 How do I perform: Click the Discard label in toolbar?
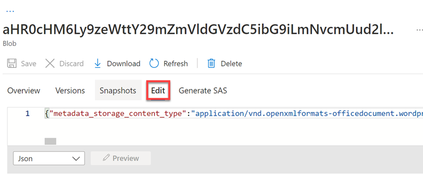tap(71, 64)
